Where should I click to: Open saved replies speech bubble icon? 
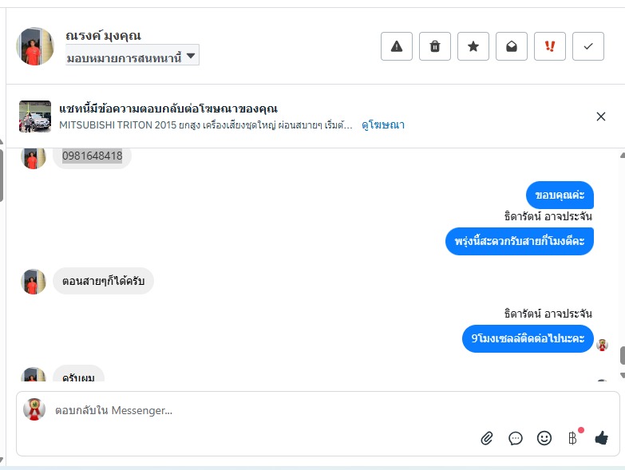pyautogui.click(x=516, y=438)
